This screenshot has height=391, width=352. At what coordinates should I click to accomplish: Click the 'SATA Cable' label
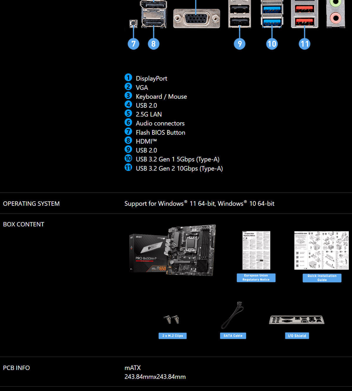(x=233, y=336)
